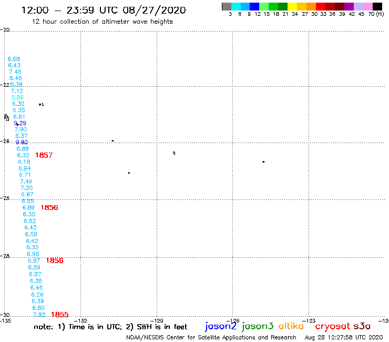Image resolution: width=389 pixels, height=342 pixels.
Task: Click the reading '7.20'
Action: click(x=26, y=188)
